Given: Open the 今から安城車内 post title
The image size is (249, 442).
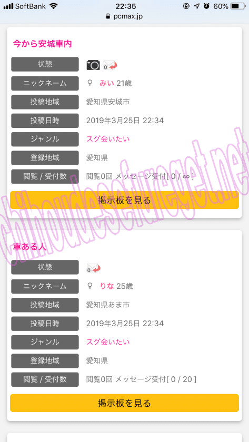Looking at the screenshot, I should click(x=43, y=44).
